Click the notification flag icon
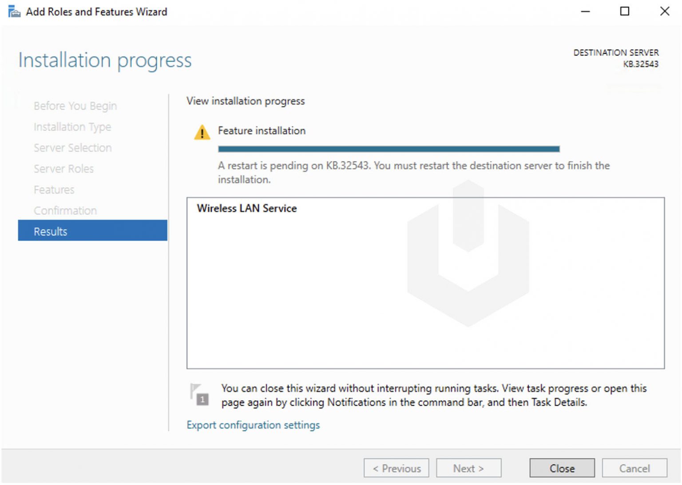The width and height of the screenshot is (682, 485). (198, 394)
